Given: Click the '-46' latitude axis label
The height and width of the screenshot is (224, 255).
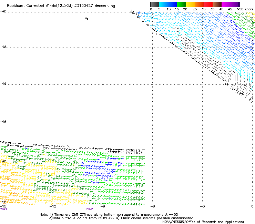Looking at the screenshot, I should click(3, 122).
